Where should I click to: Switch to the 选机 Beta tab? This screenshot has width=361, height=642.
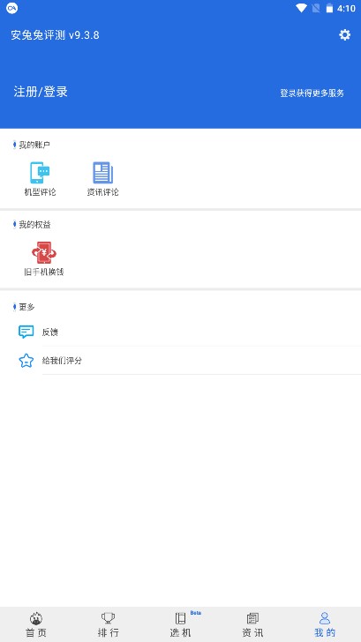pos(180,624)
